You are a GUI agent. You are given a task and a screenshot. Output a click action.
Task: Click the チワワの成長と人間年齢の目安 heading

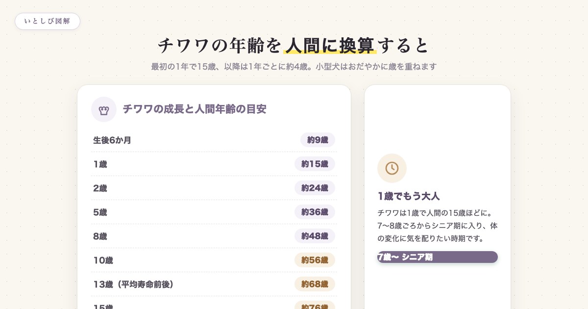coord(195,109)
